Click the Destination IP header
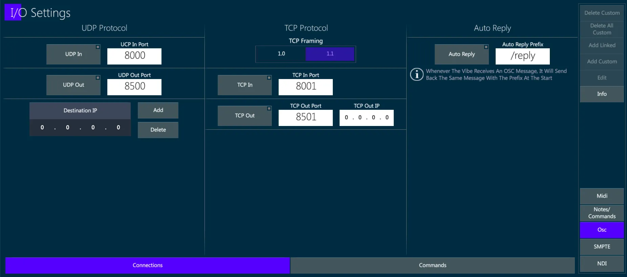This screenshot has width=627, height=277. [x=80, y=110]
